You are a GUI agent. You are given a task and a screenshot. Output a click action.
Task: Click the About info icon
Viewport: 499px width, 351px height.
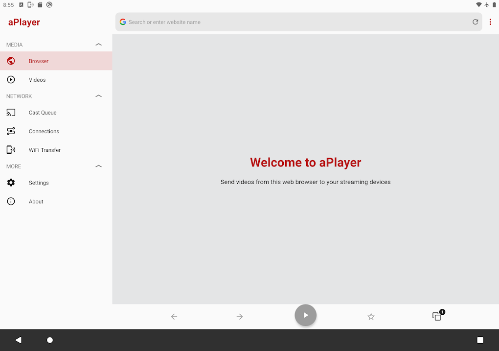pos(11,201)
